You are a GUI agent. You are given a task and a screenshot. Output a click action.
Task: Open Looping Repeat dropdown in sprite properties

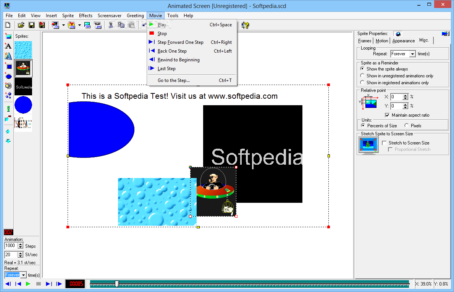coord(412,54)
